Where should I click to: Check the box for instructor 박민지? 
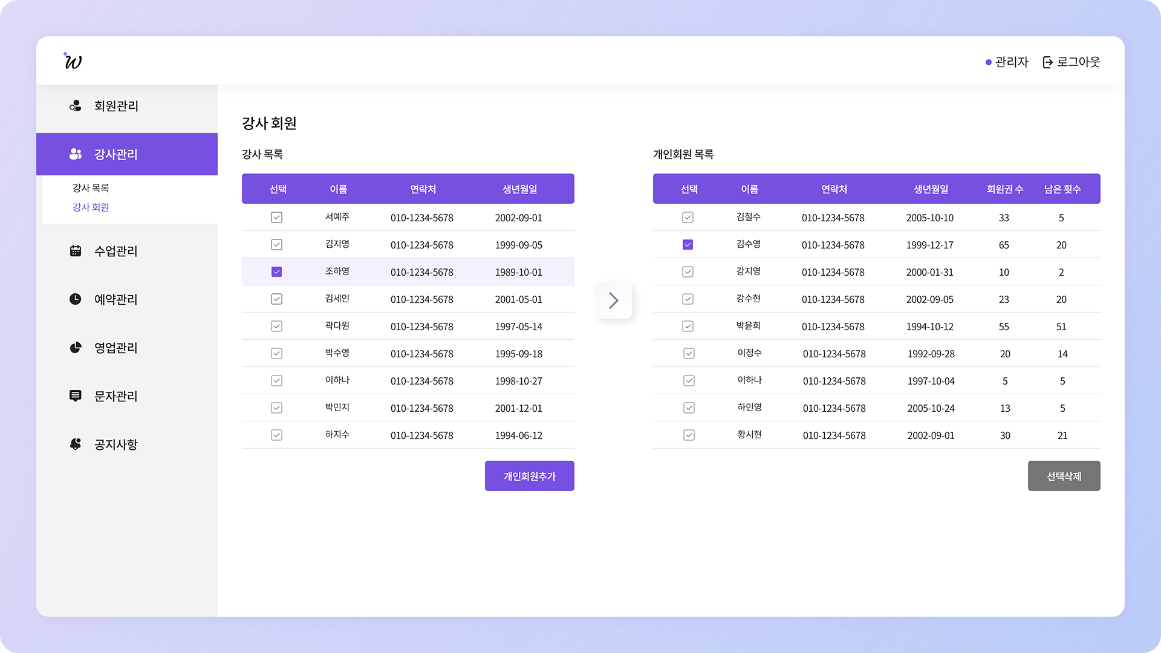pyautogui.click(x=276, y=408)
